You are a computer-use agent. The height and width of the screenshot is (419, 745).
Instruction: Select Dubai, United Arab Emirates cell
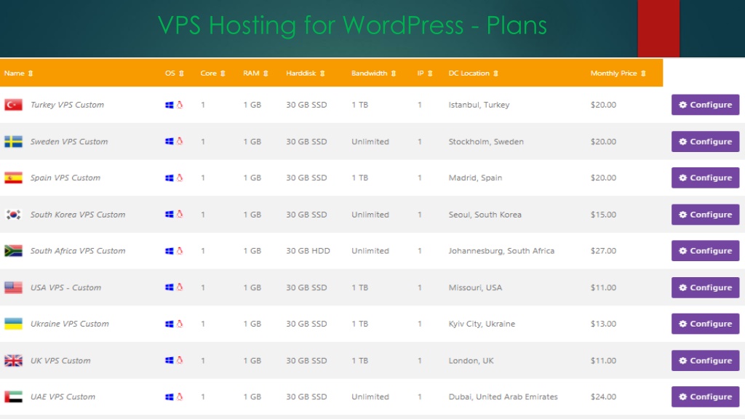(x=503, y=396)
